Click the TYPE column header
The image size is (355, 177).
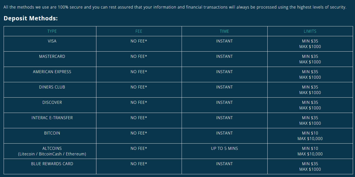pyautogui.click(x=52, y=31)
